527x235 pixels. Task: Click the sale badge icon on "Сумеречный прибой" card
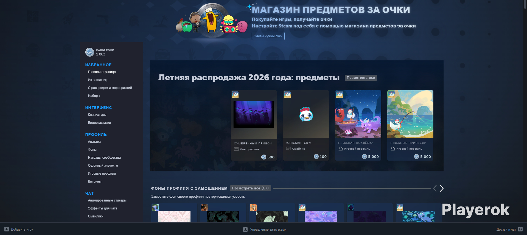point(235,95)
